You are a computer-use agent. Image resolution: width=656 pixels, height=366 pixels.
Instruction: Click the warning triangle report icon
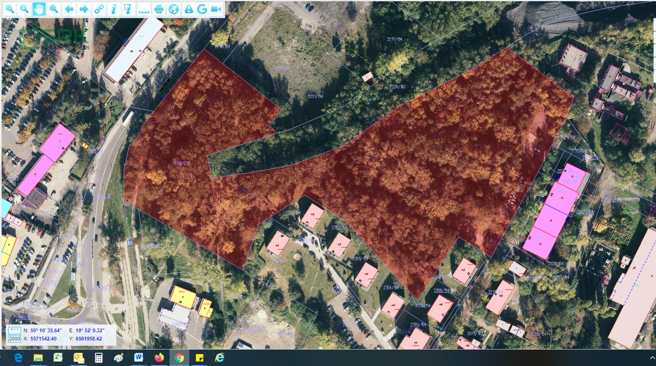[189, 9]
